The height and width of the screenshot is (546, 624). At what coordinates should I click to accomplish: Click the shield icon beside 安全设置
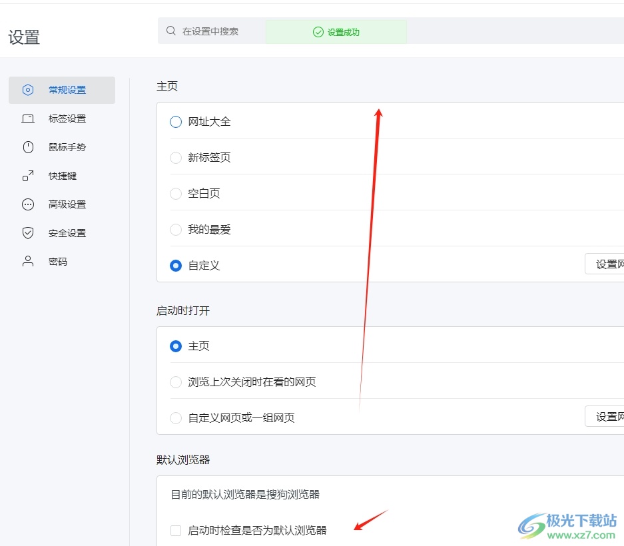click(x=28, y=233)
